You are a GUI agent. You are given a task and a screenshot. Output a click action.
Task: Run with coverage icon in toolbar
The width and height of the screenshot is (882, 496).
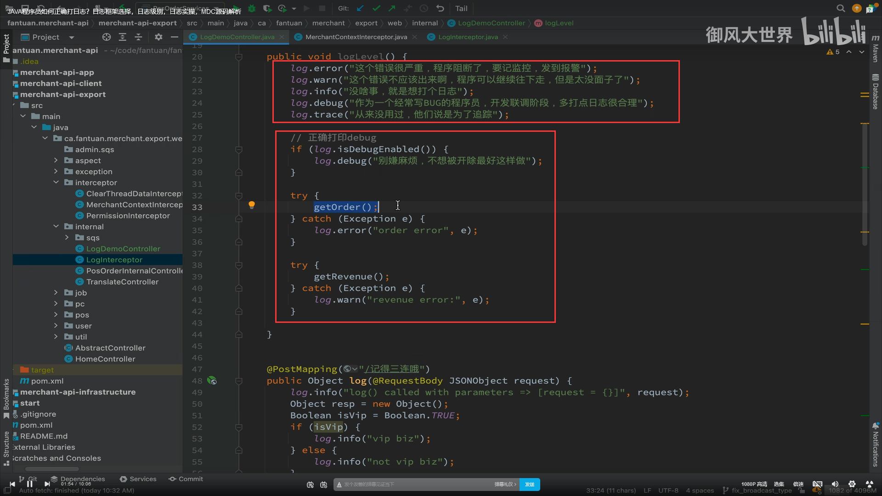(x=267, y=8)
